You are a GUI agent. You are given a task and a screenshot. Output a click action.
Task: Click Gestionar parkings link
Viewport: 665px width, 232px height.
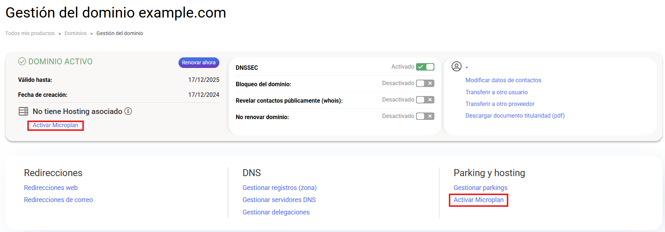tap(480, 188)
